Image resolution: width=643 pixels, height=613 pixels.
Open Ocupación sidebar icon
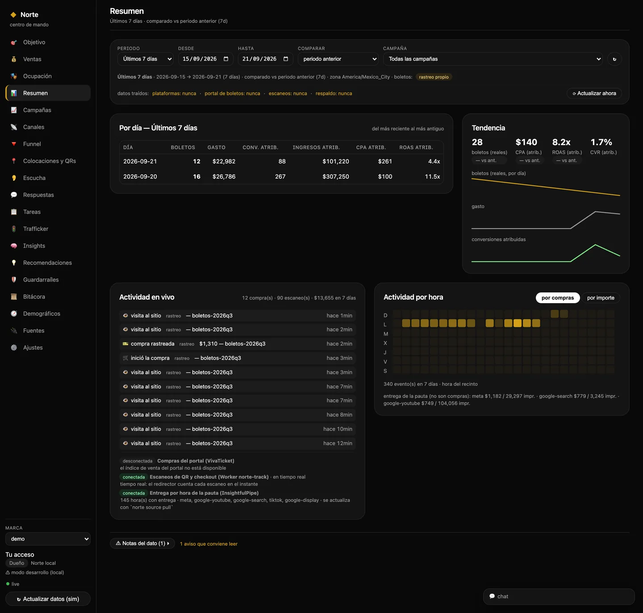click(14, 76)
